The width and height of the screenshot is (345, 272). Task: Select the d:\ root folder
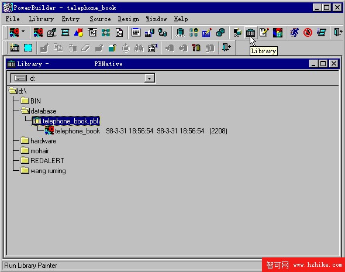18,91
